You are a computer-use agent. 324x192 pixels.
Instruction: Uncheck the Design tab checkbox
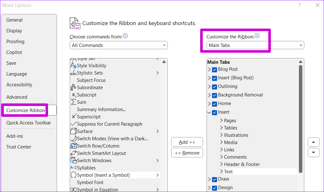pos(215,188)
